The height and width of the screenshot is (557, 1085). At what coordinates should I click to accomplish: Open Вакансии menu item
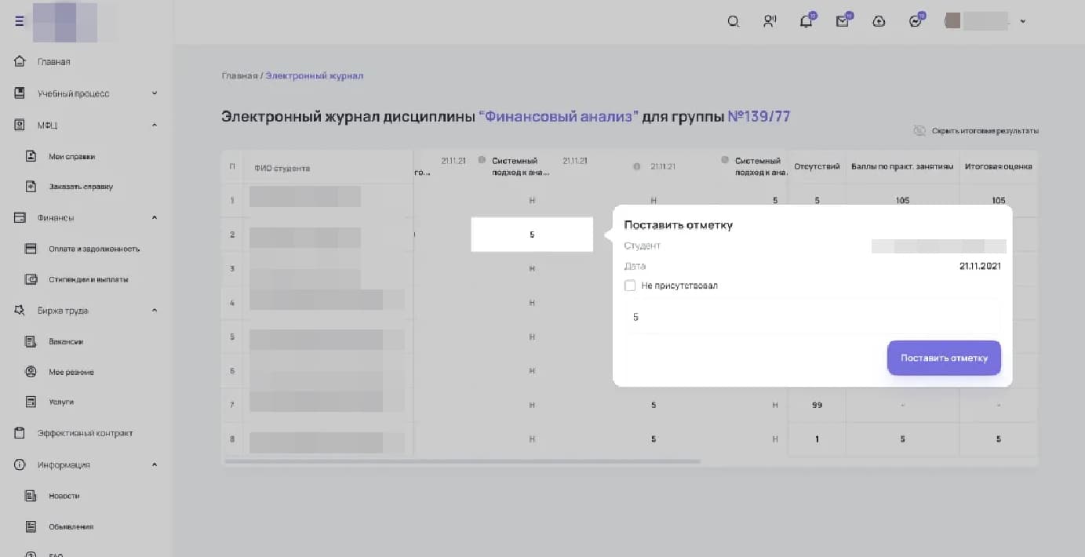(66, 341)
